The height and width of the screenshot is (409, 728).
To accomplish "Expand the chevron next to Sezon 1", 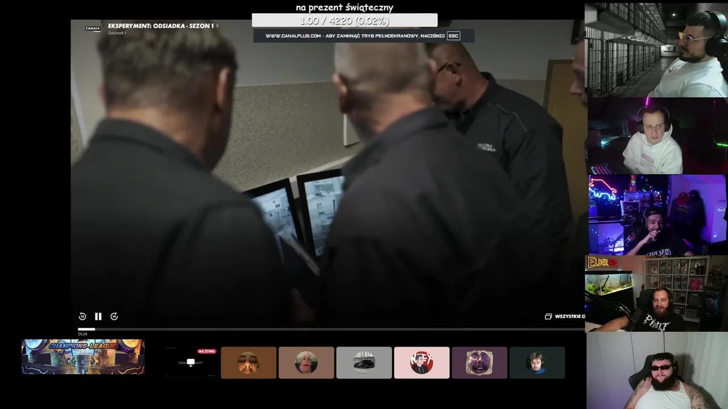I will pos(217,26).
